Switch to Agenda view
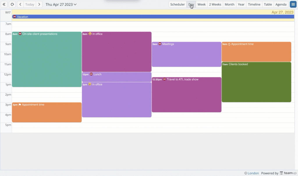The image size is (298, 176). pos(281,4)
